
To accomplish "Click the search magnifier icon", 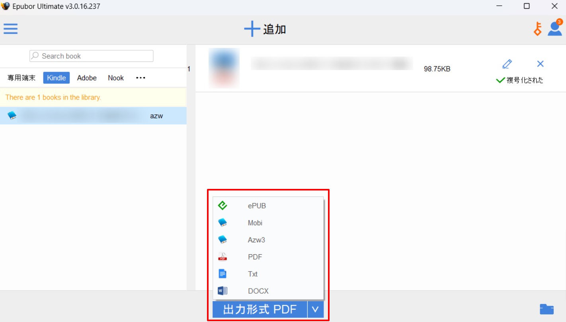I will 35,56.
